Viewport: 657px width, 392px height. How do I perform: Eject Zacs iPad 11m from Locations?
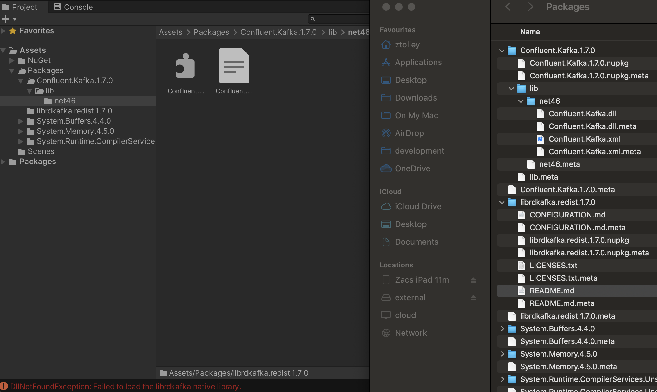473,280
